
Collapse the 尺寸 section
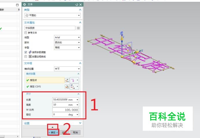78,94
